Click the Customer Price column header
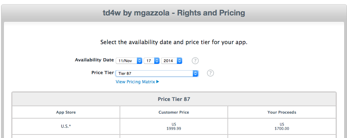This screenshot has width=347, height=138. point(174,112)
